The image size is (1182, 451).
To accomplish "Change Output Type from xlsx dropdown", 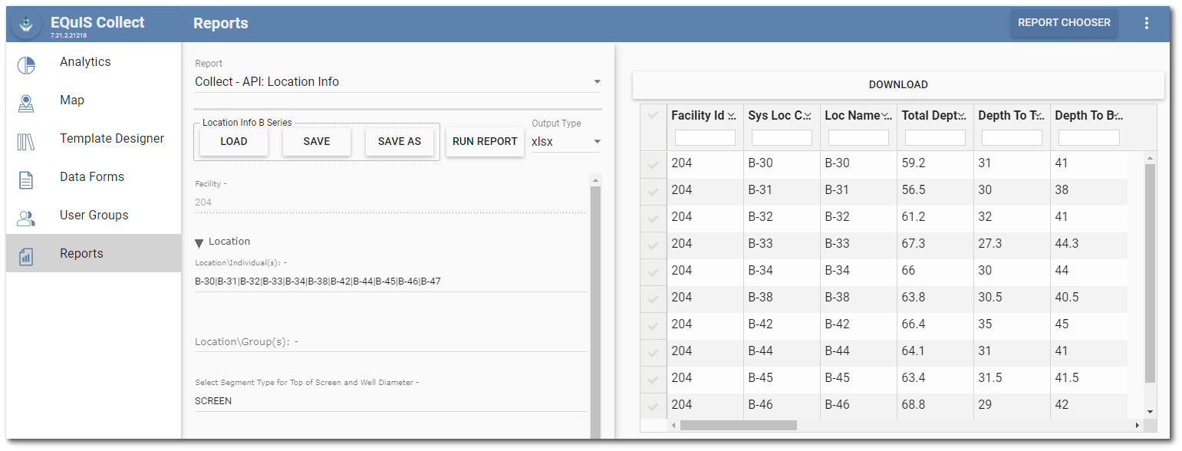I will pos(565,142).
